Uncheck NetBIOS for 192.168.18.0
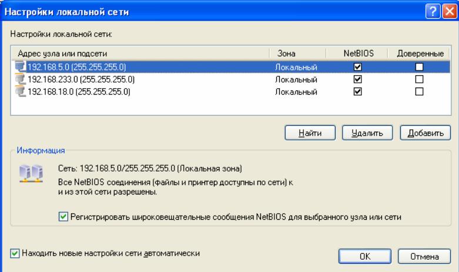 [x=358, y=92]
